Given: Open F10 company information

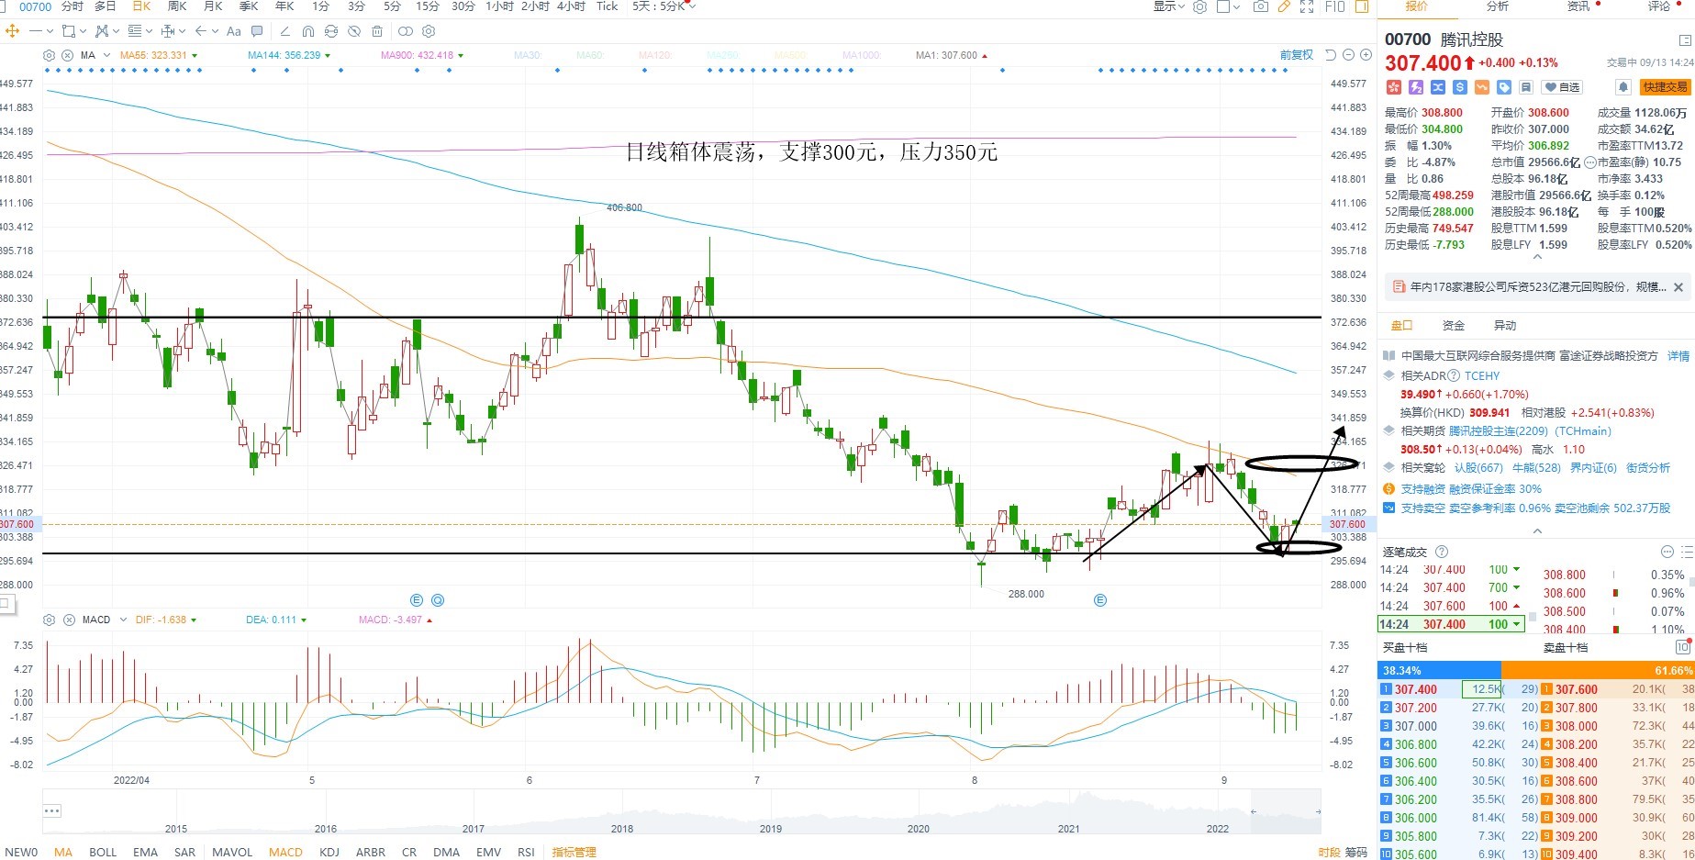Looking at the screenshot, I should point(1335,6).
